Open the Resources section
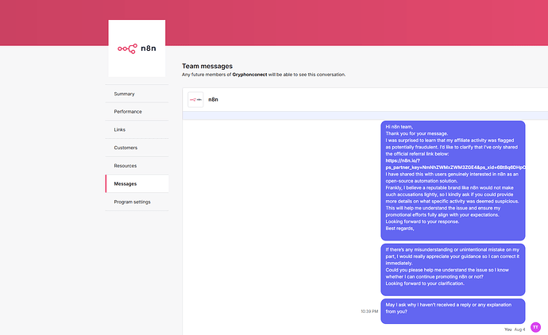Screen dimensions: 548x335 137,166
